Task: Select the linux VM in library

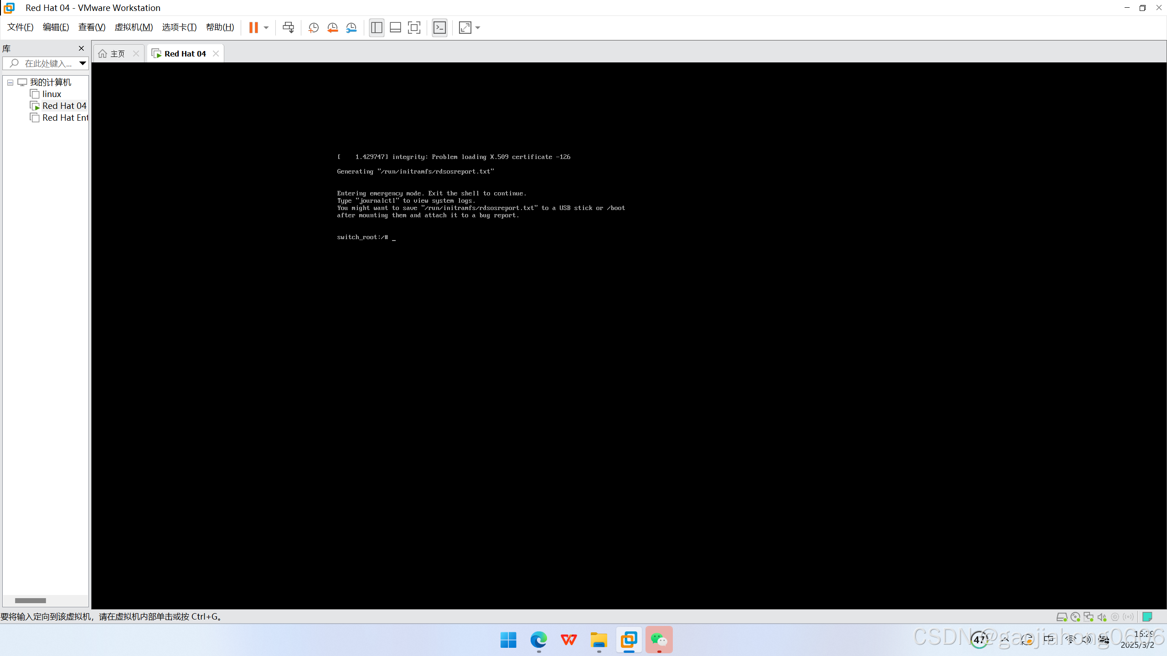Action: pyautogui.click(x=51, y=94)
